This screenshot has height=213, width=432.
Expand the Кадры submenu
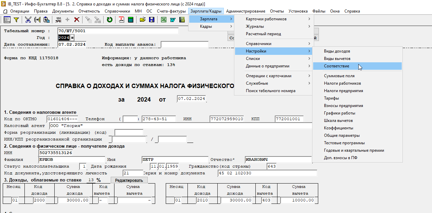pos(212,26)
